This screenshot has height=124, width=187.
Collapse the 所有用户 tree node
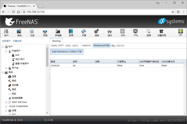click(x=6, y=51)
